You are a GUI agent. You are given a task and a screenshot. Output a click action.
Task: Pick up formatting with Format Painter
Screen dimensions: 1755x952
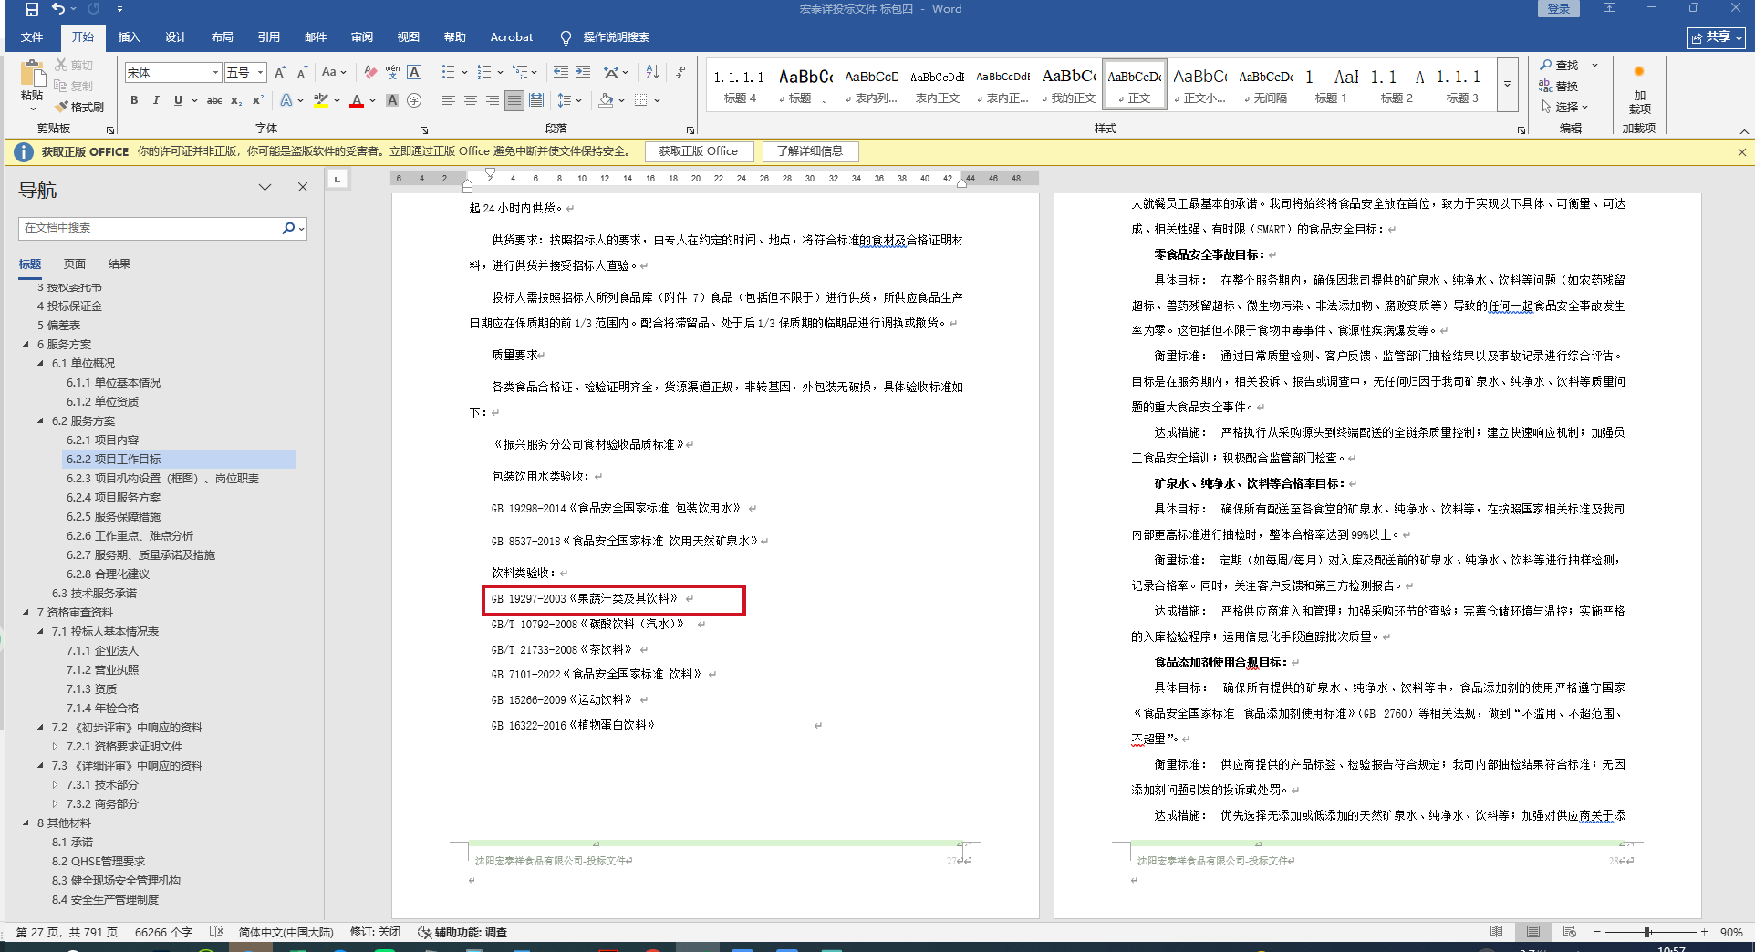[79, 107]
